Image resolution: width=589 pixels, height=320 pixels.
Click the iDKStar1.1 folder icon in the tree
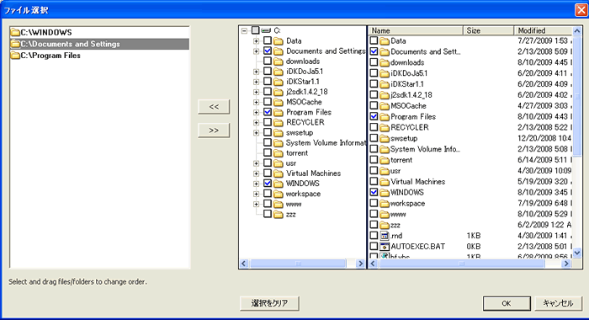279,82
